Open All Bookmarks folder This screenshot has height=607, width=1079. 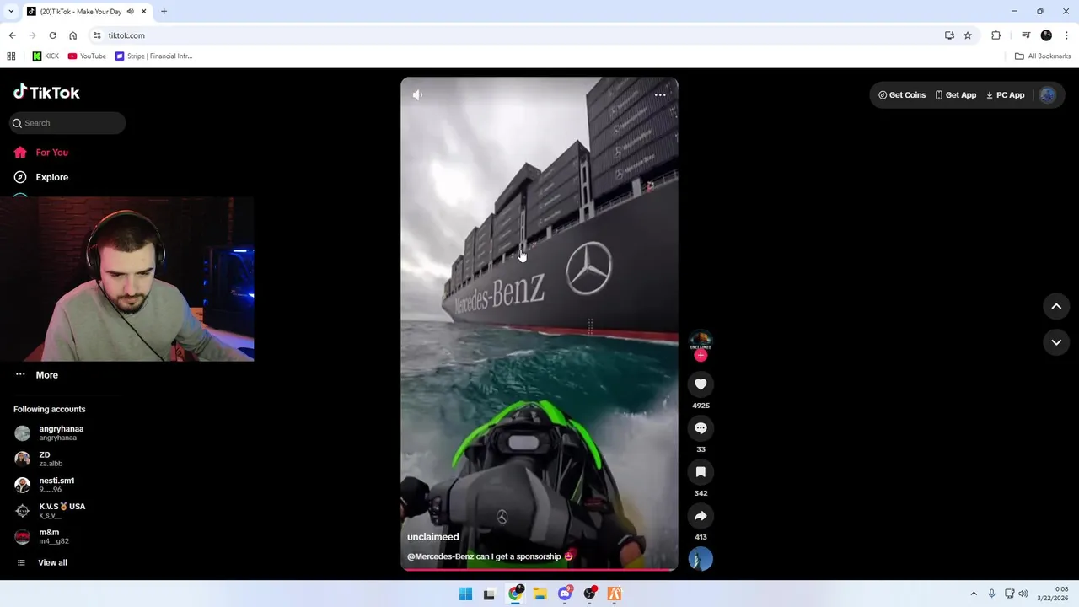point(1043,56)
